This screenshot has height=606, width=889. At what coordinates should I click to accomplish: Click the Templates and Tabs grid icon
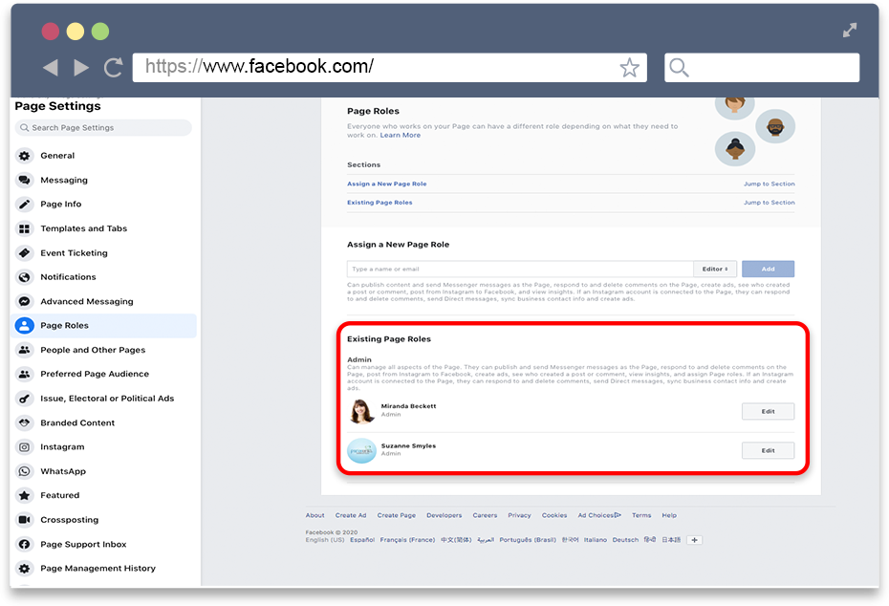click(x=25, y=228)
